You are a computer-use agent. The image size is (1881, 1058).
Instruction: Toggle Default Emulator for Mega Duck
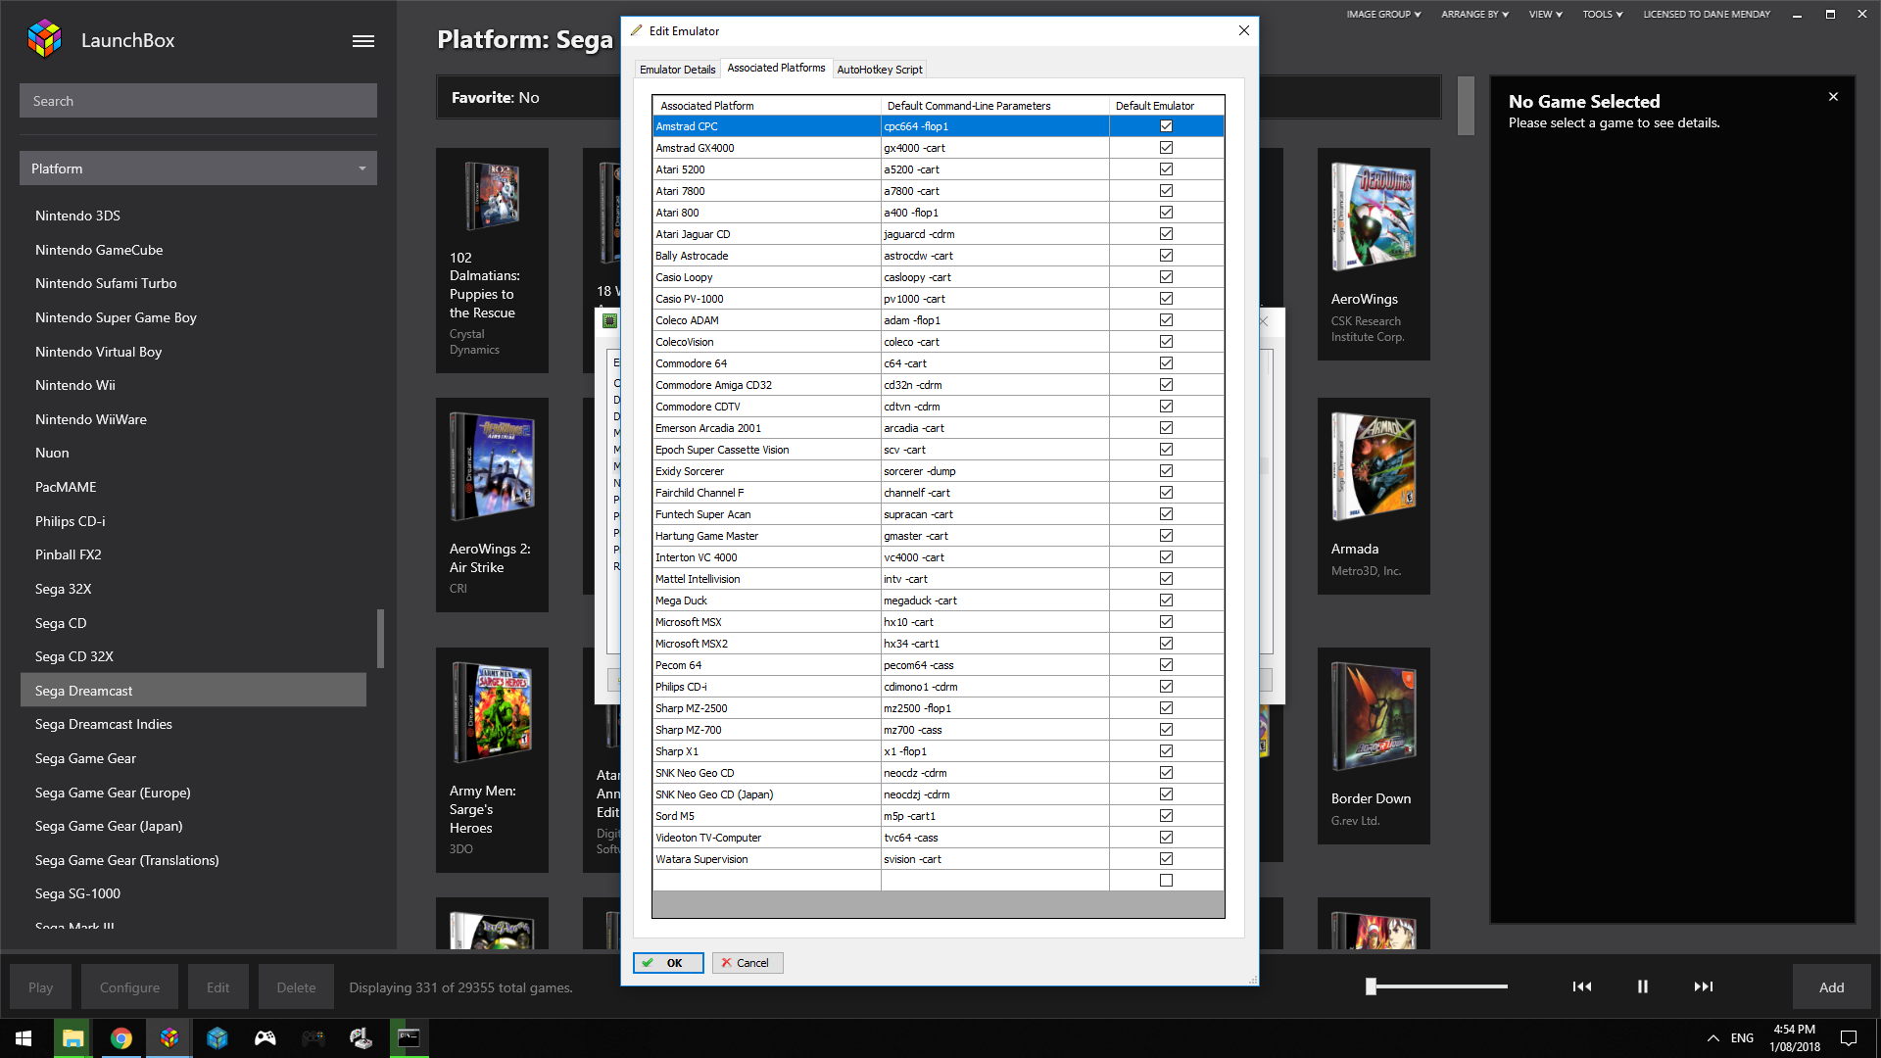click(x=1166, y=601)
